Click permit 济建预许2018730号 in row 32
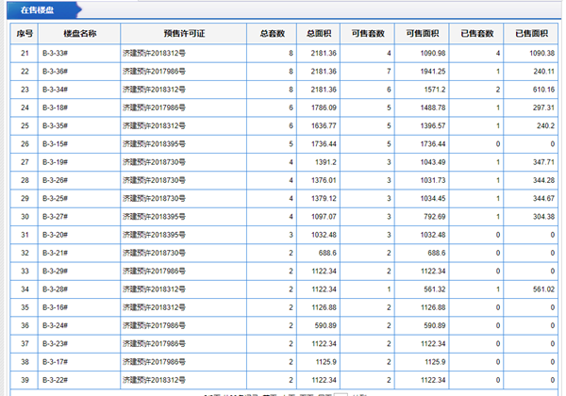Viewport: 566px width, 396px height. coord(154,253)
